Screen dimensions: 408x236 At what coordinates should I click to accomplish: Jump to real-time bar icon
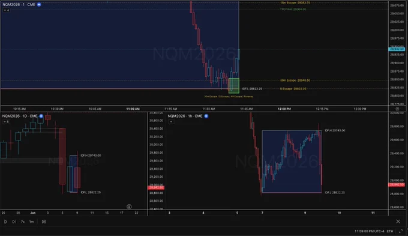(x=44, y=222)
